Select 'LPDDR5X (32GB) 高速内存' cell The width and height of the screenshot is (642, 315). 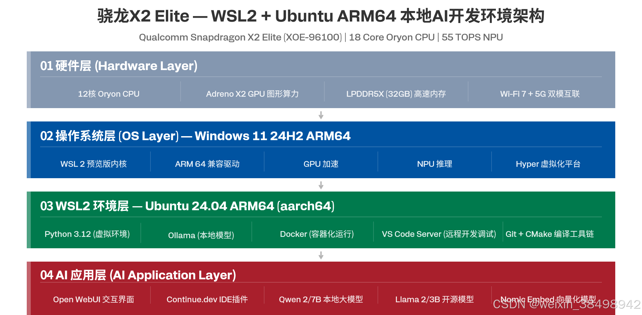coord(396,94)
